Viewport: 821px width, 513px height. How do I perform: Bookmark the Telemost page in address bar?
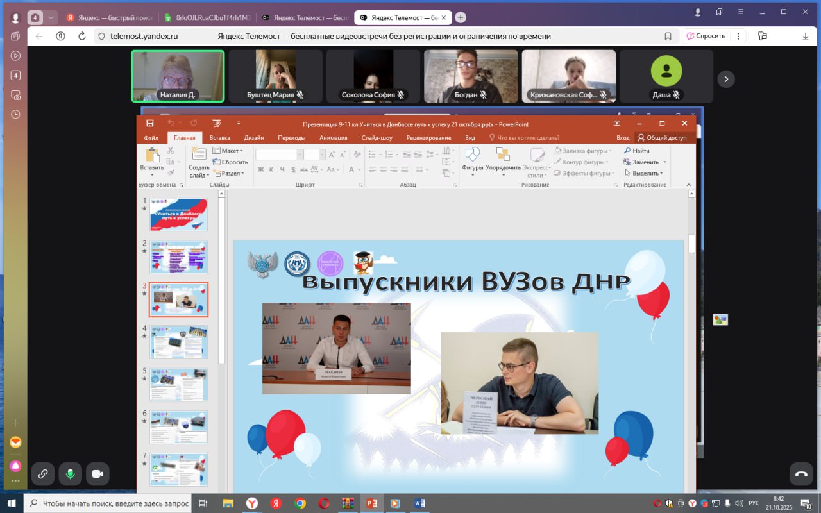tap(668, 37)
